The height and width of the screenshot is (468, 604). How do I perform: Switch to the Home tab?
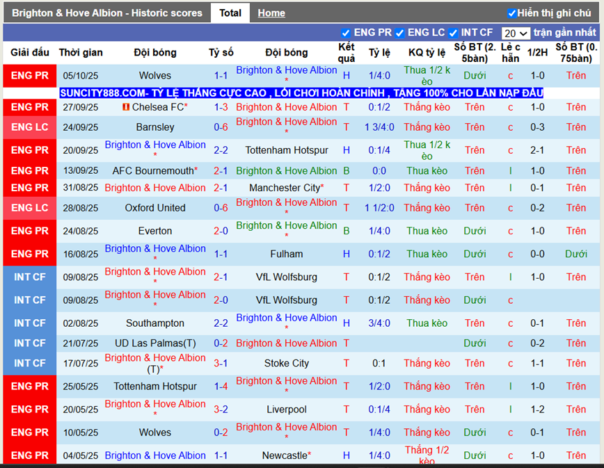271,13
